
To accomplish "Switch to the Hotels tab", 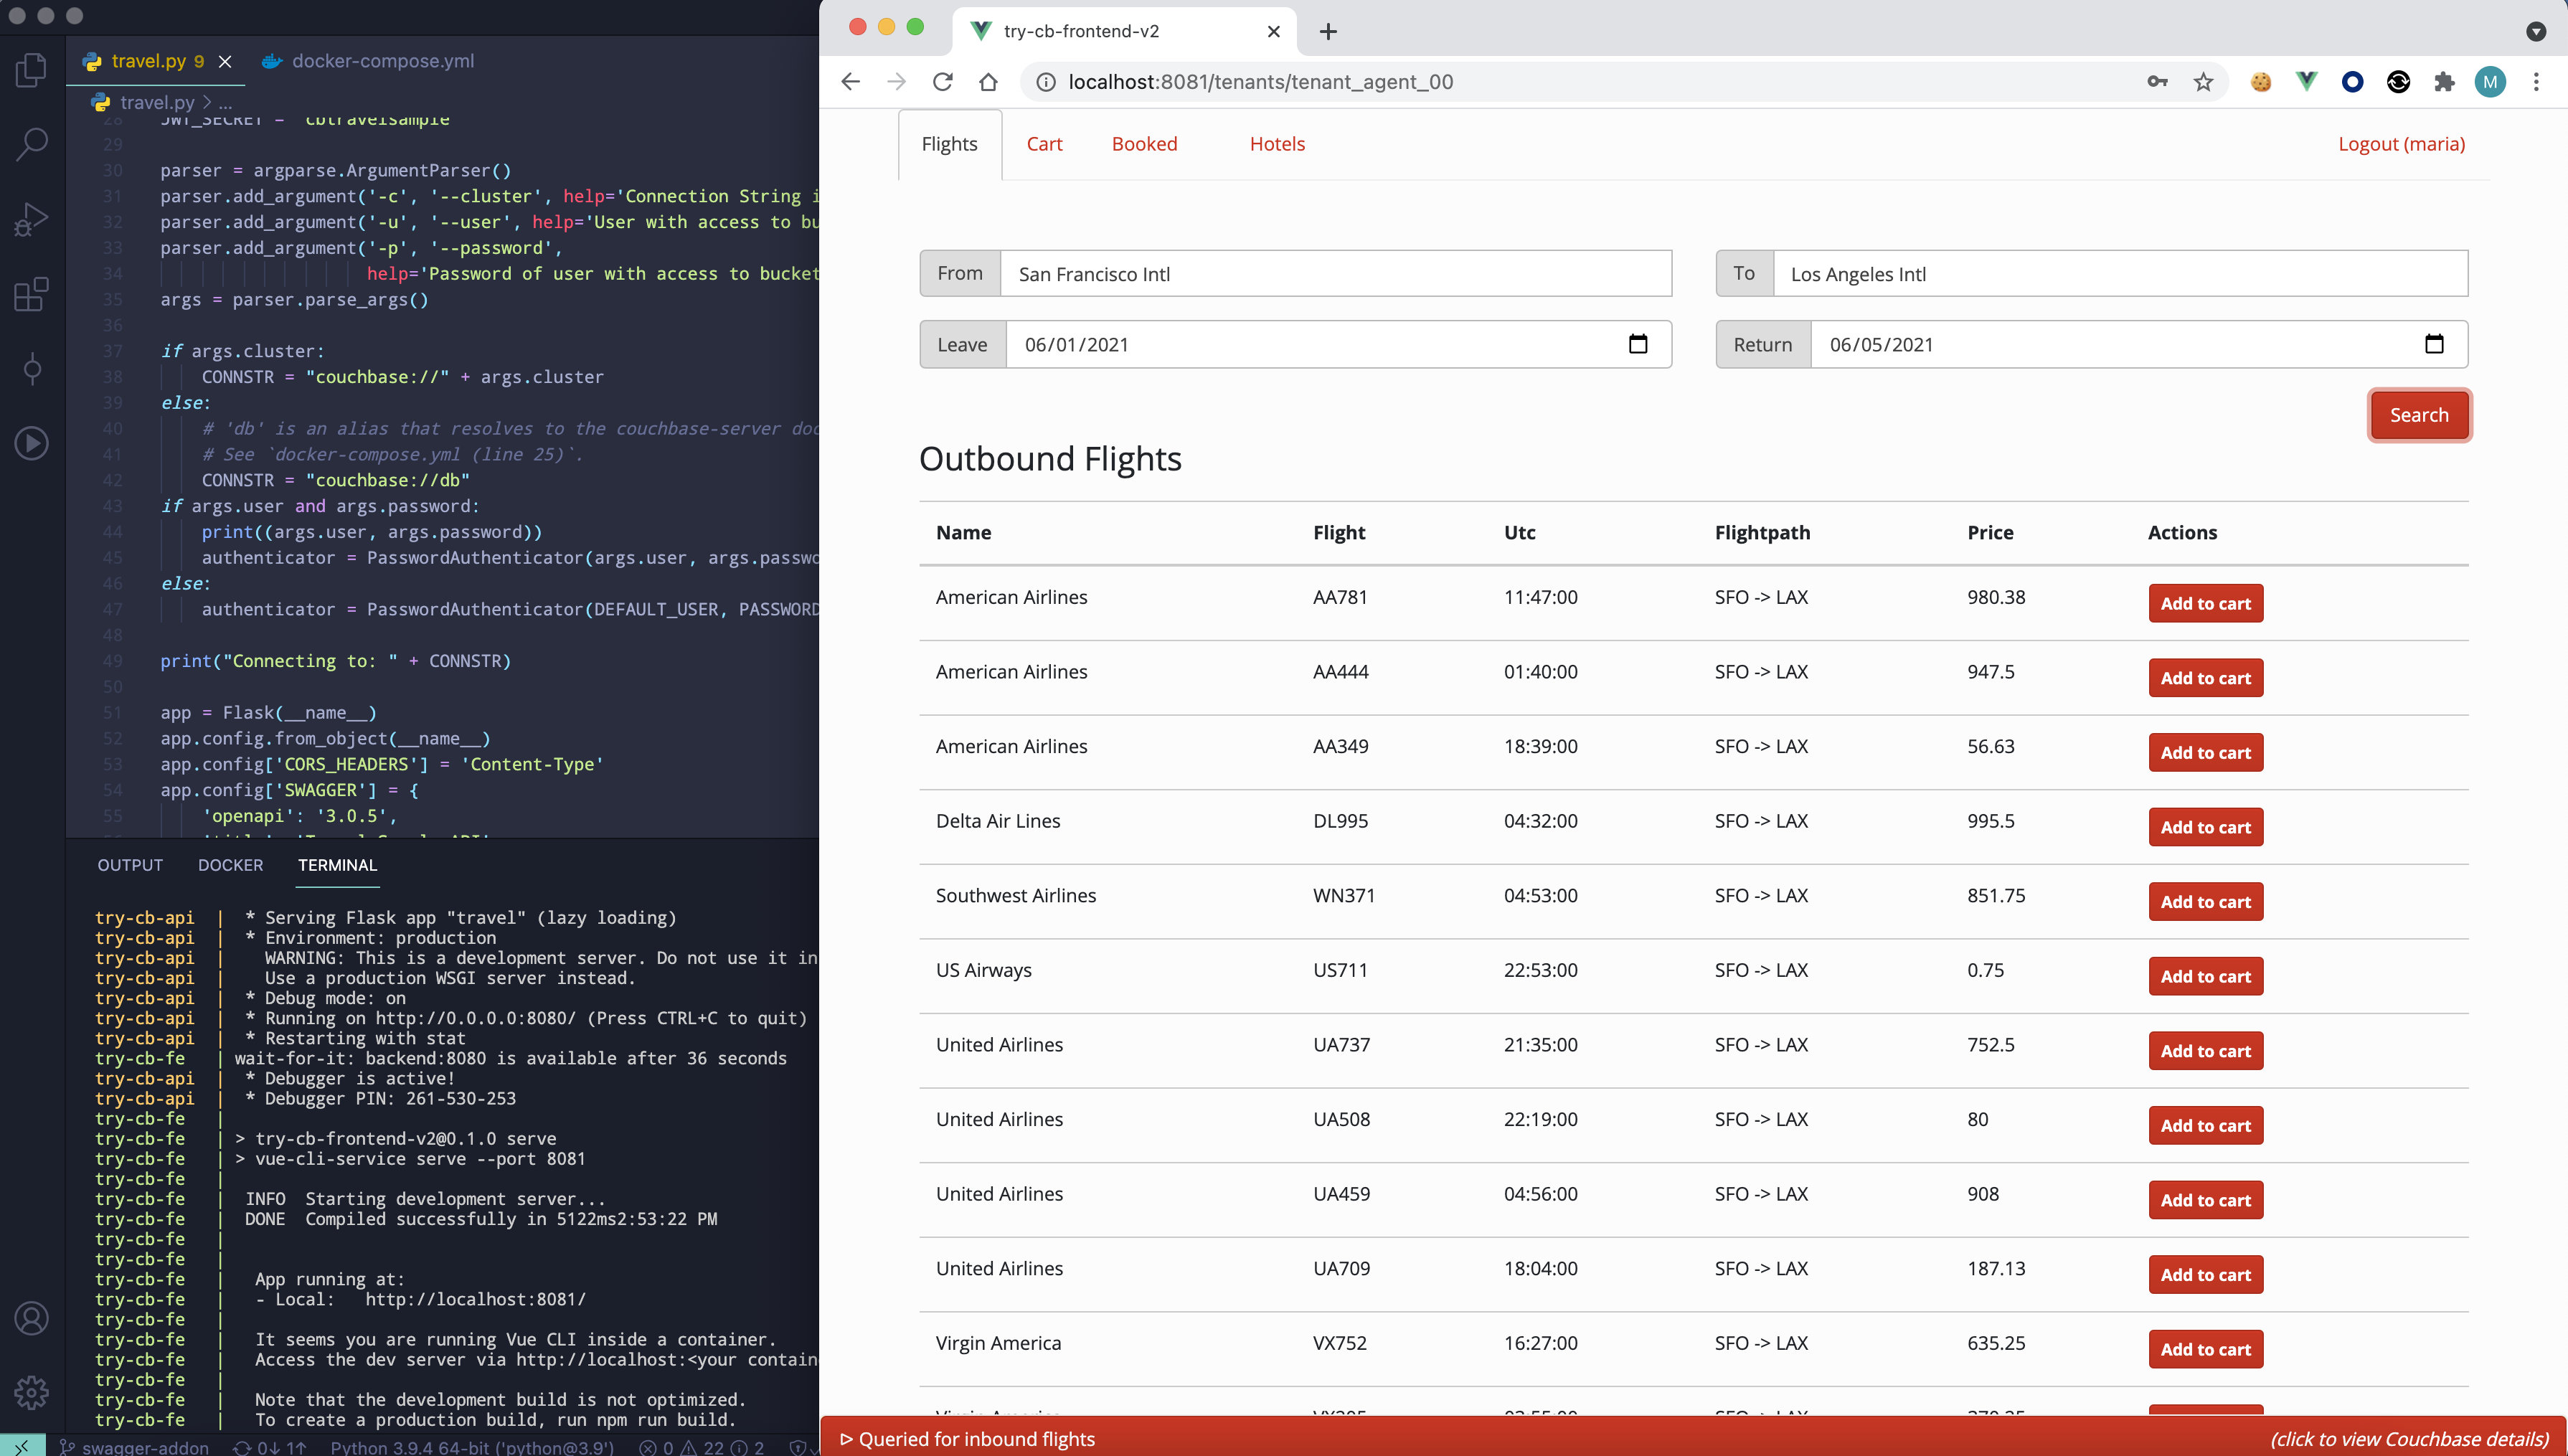I will [1275, 143].
